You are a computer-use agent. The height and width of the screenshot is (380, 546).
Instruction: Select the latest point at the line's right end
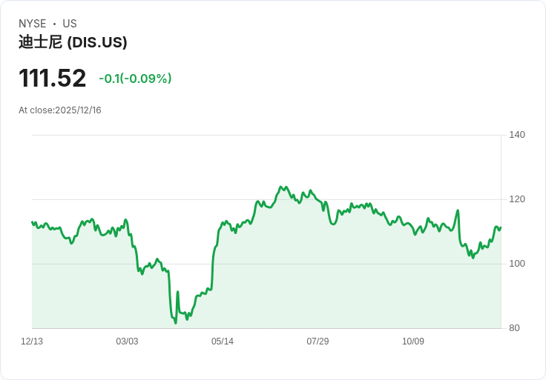tap(501, 227)
